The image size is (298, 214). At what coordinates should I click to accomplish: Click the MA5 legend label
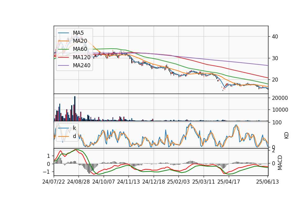[x=78, y=33]
